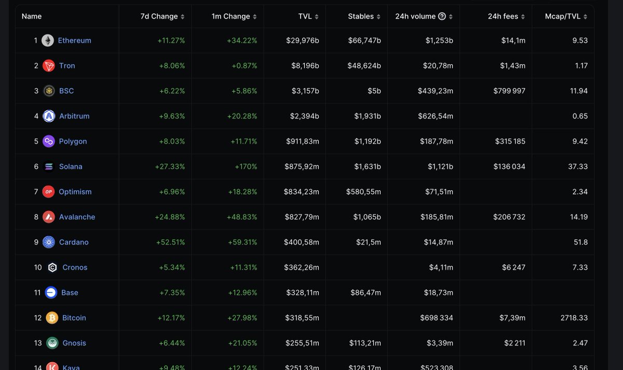Click the Polygon chain logo icon
This screenshot has width=623, height=370.
click(x=49, y=141)
